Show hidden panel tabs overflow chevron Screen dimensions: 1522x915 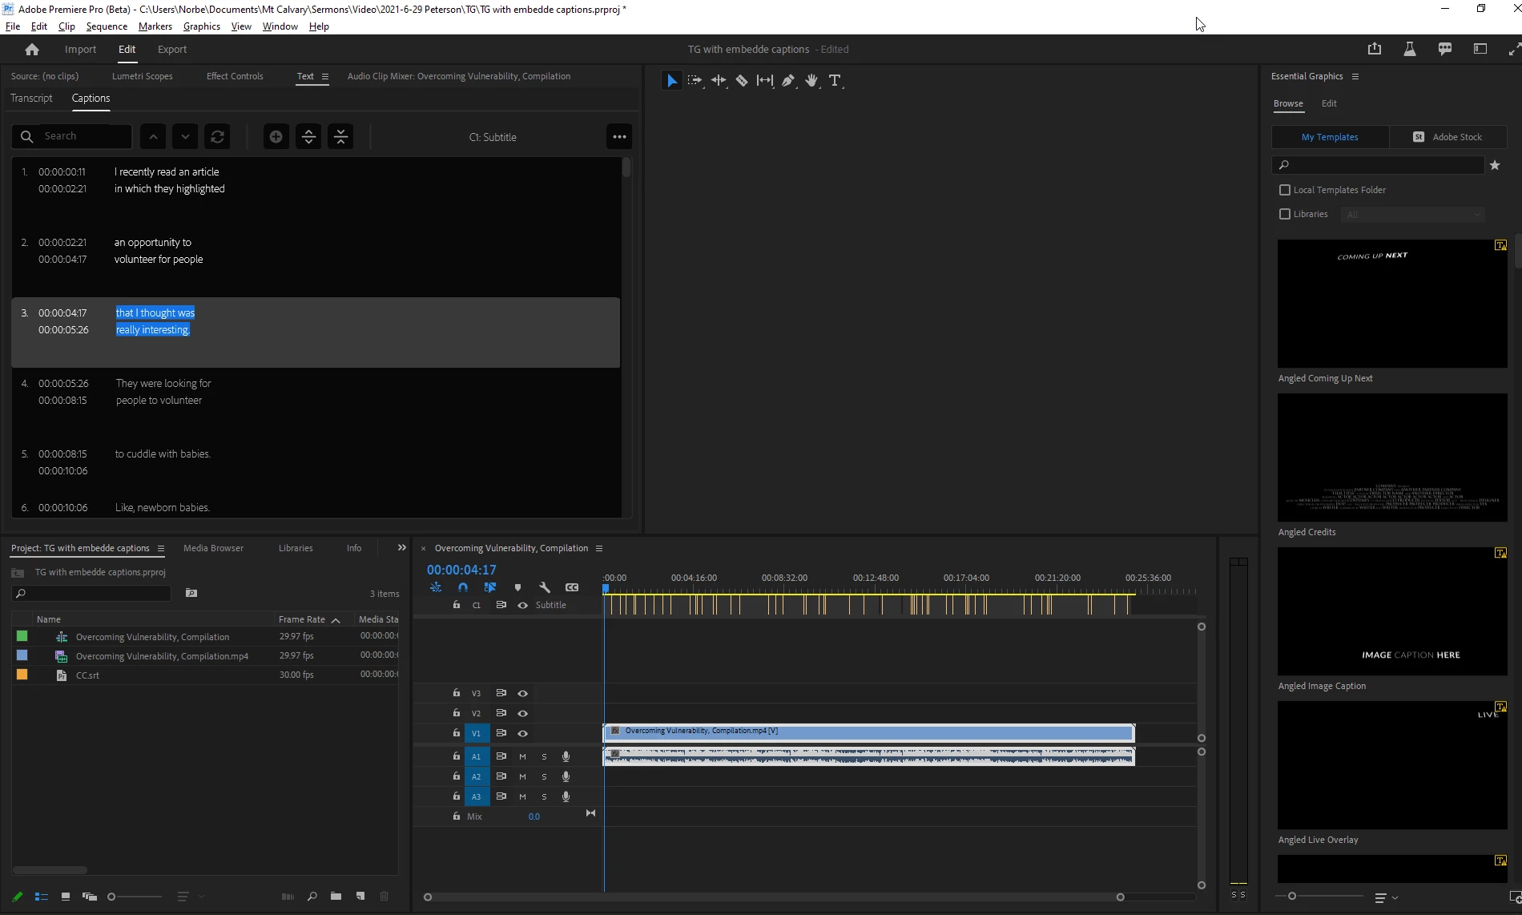(402, 548)
